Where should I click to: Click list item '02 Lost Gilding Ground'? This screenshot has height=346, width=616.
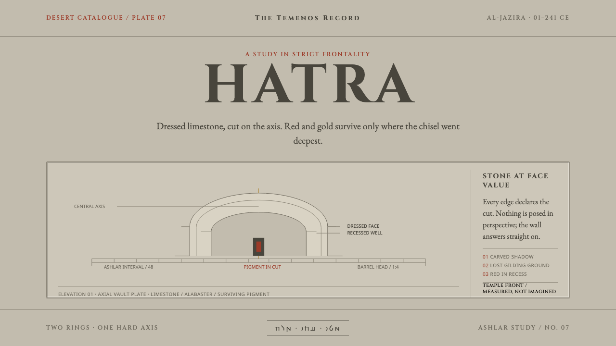(516, 266)
